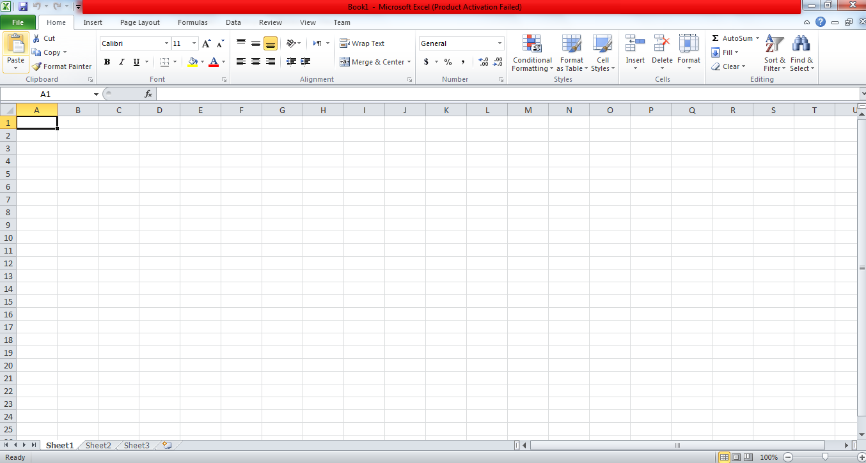Click the Save icon in quick access toolbar
Screen dimensions: 866x463
(23, 6)
